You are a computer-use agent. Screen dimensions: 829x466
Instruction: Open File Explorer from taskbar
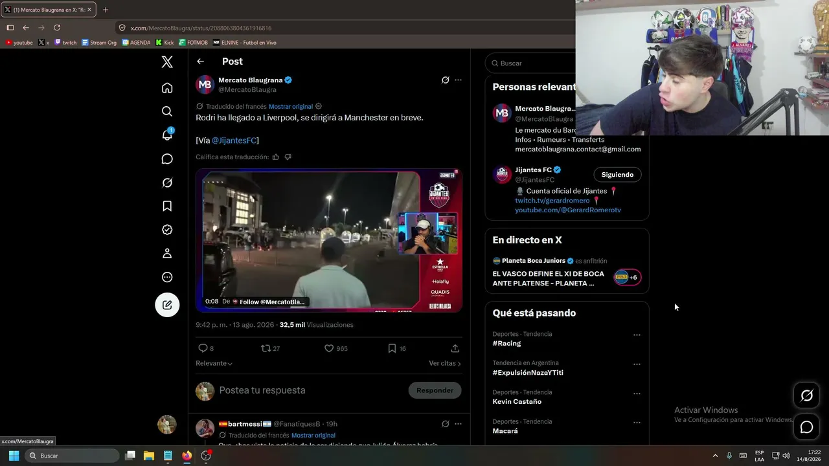(149, 456)
